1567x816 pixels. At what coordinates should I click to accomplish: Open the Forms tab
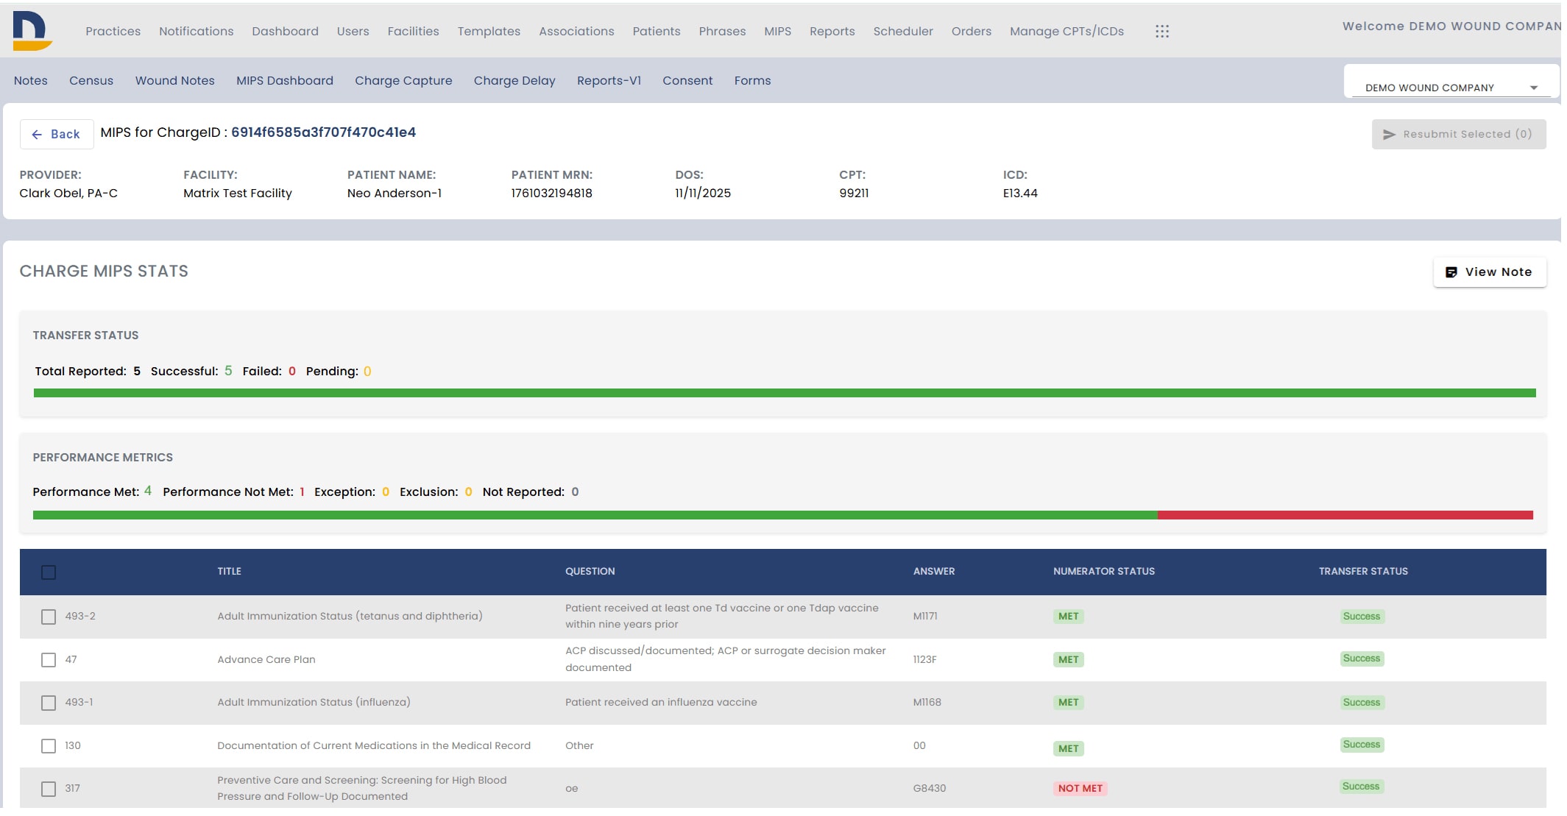pos(752,80)
